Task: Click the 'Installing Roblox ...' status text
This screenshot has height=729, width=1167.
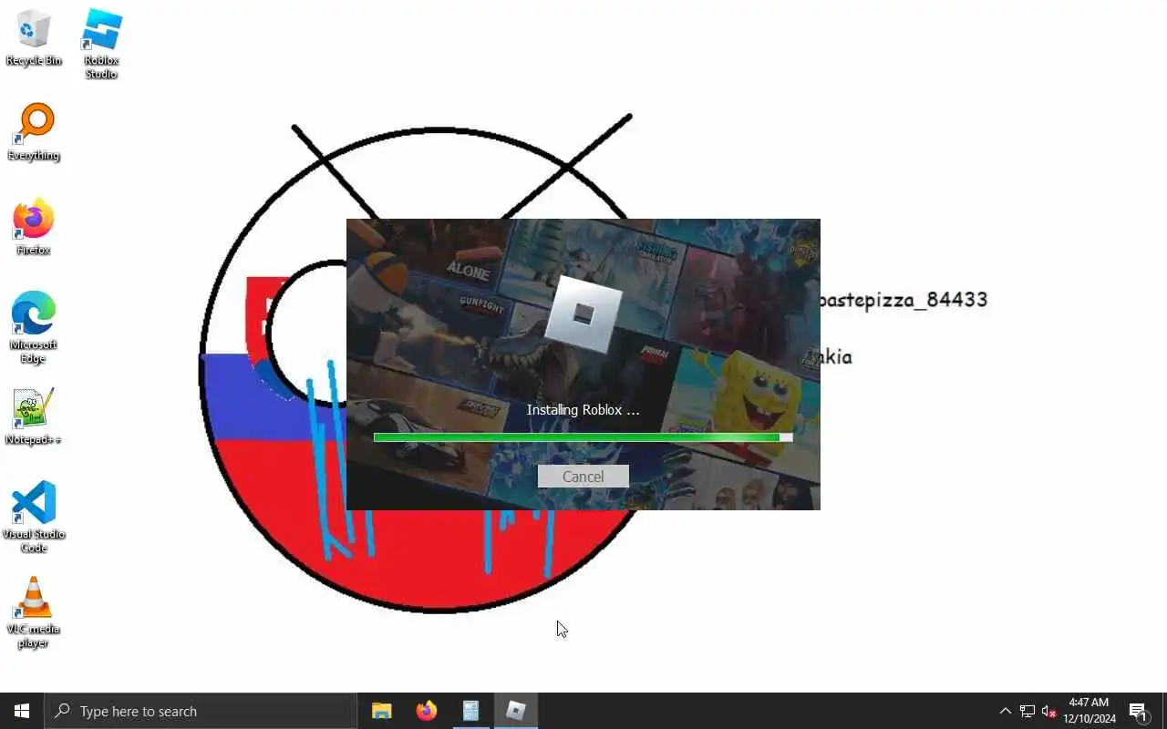Action: pos(583,410)
